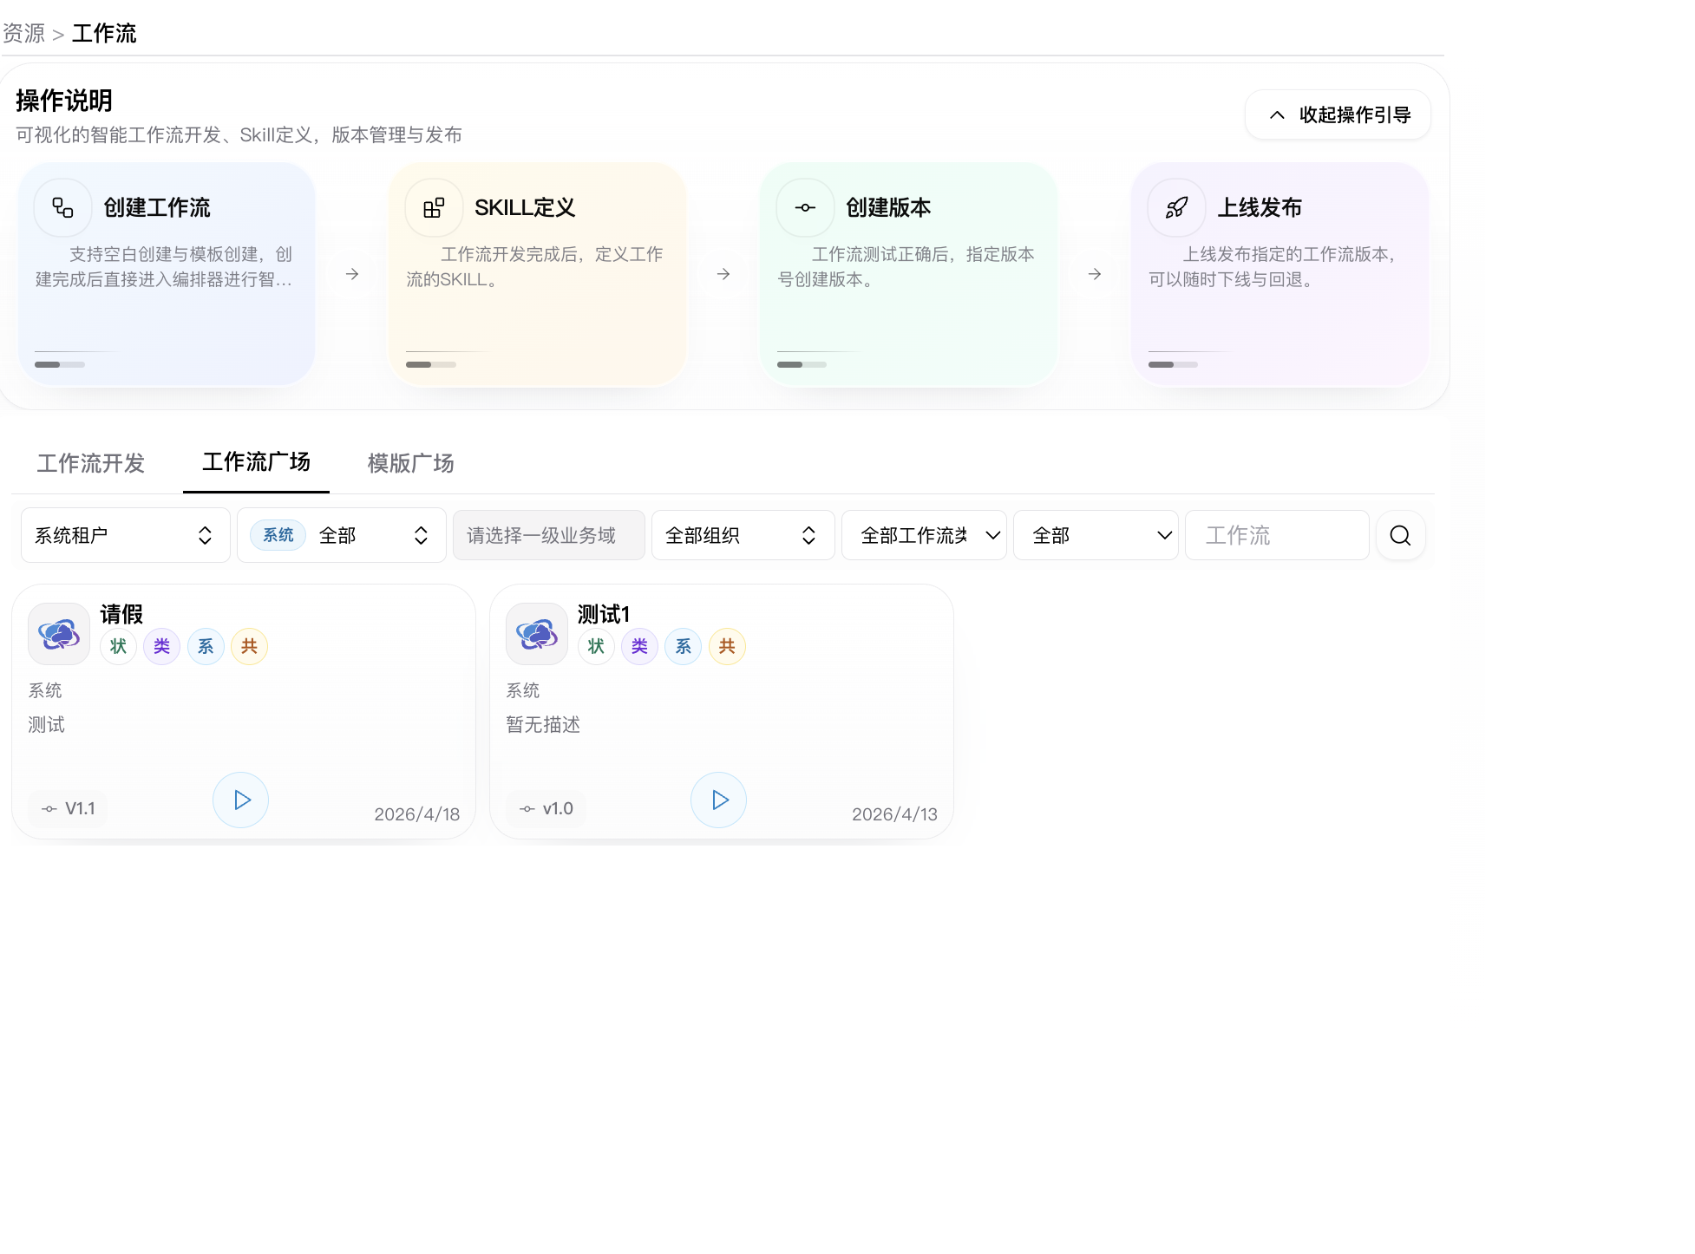The image size is (1695, 1254).
Task: Click the 请假 workflow avatar icon
Action: (59, 634)
